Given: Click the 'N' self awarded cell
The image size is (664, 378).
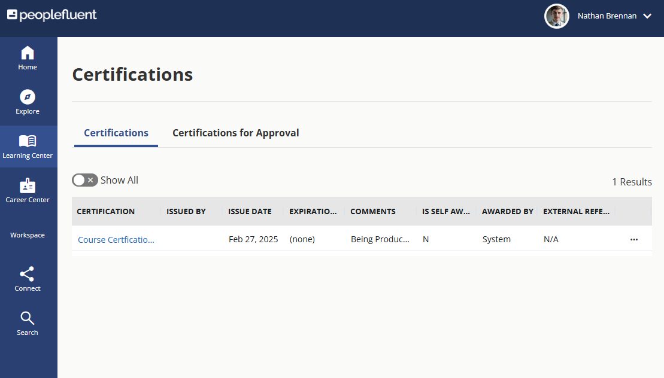Looking at the screenshot, I should click(426, 239).
